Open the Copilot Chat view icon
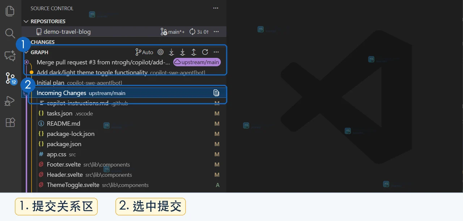The height and width of the screenshot is (221, 463). [x=10, y=56]
